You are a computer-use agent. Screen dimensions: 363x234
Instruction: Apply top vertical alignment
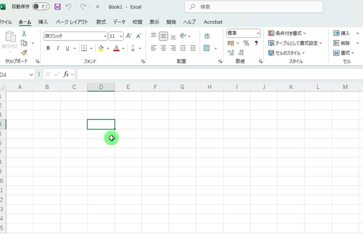[153, 36]
